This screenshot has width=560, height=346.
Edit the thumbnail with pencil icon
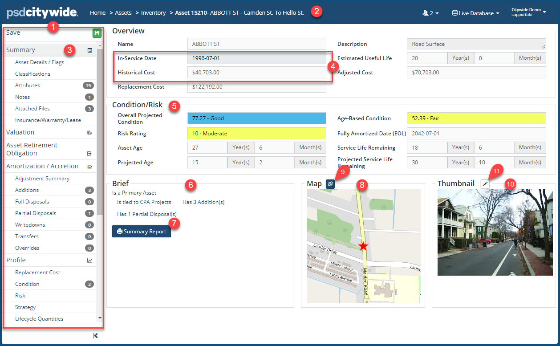pyautogui.click(x=485, y=184)
